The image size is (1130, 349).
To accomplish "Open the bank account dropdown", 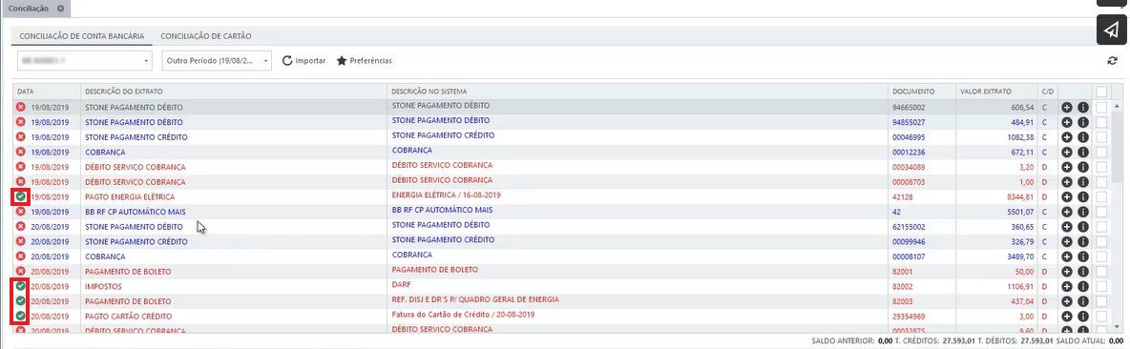I will [x=84, y=61].
